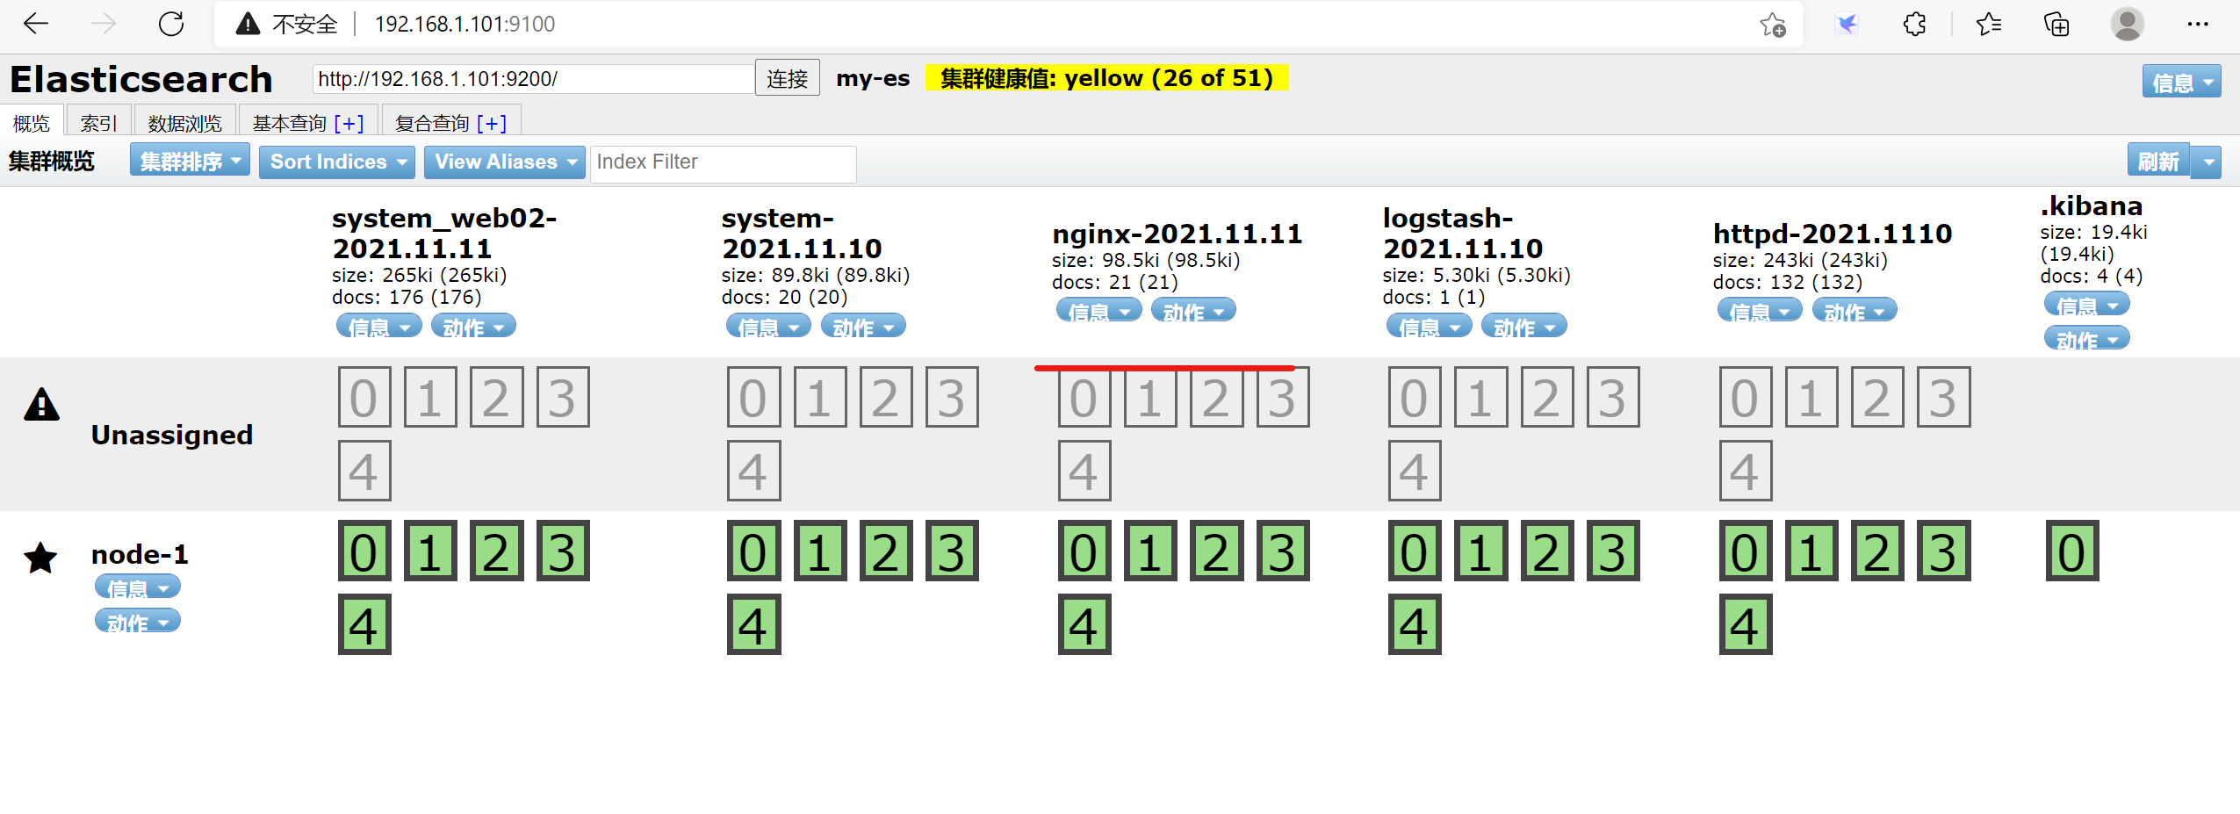Open the browser extensions puzzle icon
Viewport: 2240px width, 814px height.
tap(1915, 25)
